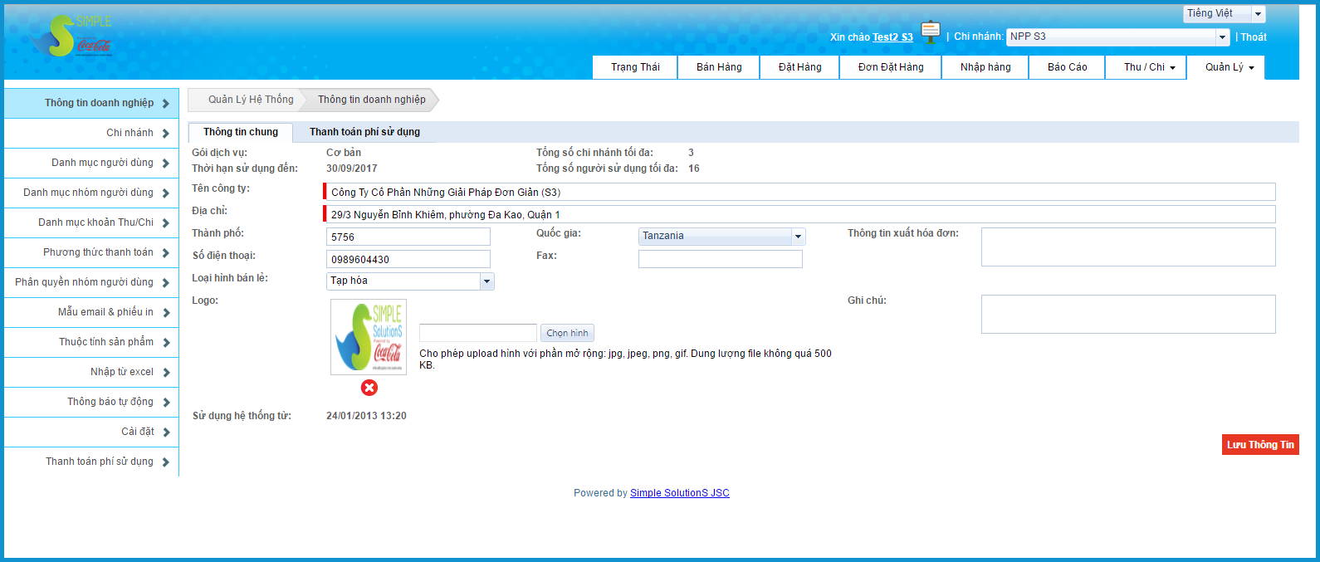
Task: Follow the Simple SolutionS JSC link
Action: (679, 493)
